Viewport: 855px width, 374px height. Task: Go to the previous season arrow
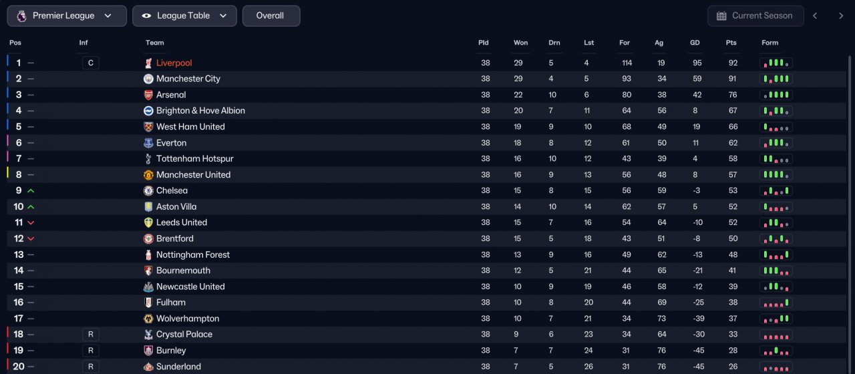[x=815, y=16]
